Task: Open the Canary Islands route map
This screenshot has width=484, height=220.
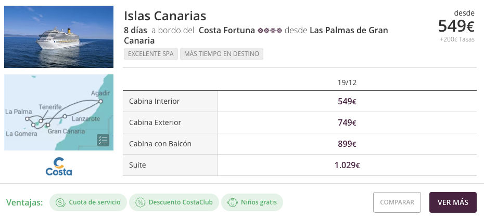Action: pos(59,112)
